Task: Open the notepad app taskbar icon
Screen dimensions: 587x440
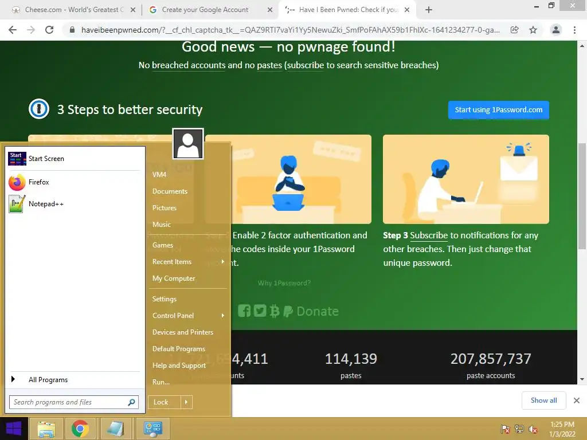Action: (x=115, y=429)
